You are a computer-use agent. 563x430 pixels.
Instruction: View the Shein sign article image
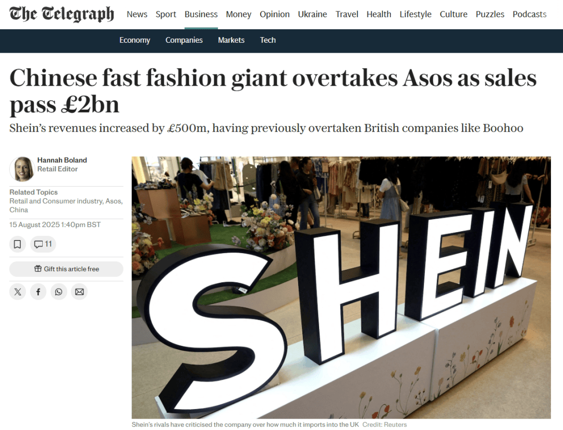[x=341, y=287]
